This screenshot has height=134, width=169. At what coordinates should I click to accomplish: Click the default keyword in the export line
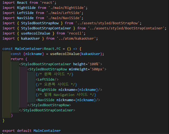coord(24,131)
